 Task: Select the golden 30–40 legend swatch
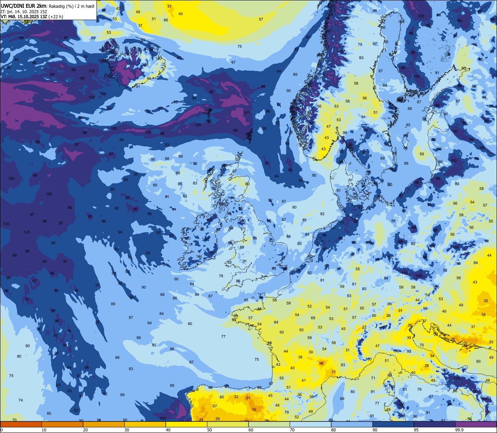pos(145,424)
